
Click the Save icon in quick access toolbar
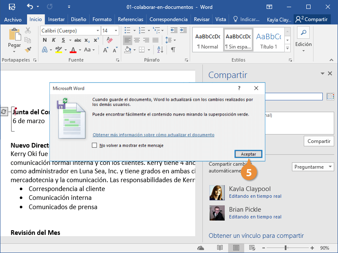pyautogui.click(x=12, y=7)
